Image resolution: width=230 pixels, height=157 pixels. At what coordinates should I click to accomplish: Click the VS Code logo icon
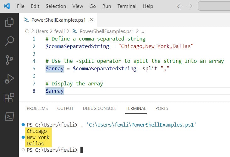(7, 6)
